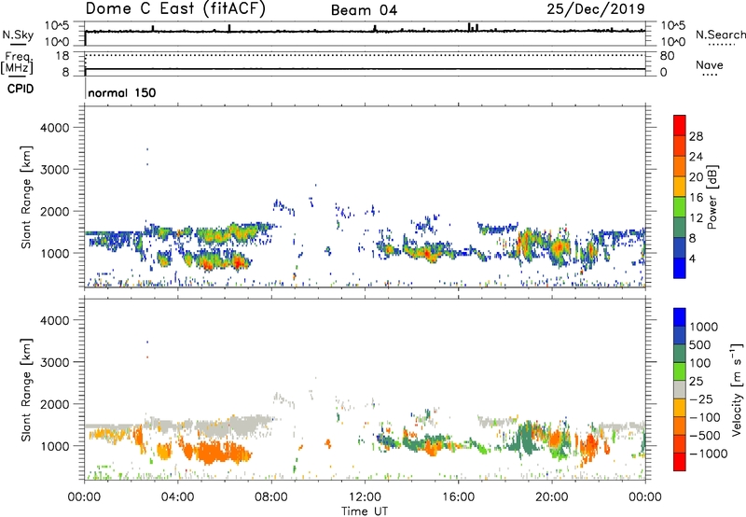Click the 'Dome C East (fitACF)' title
The height and width of the screenshot is (517, 746).
click(x=175, y=9)
